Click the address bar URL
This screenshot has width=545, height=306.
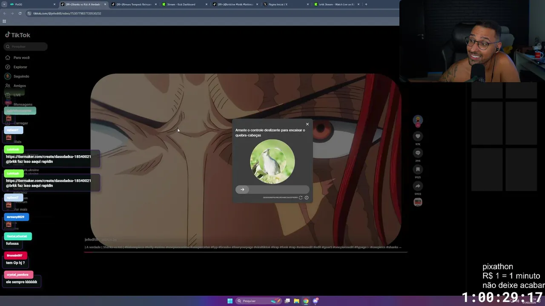[67, 13]
